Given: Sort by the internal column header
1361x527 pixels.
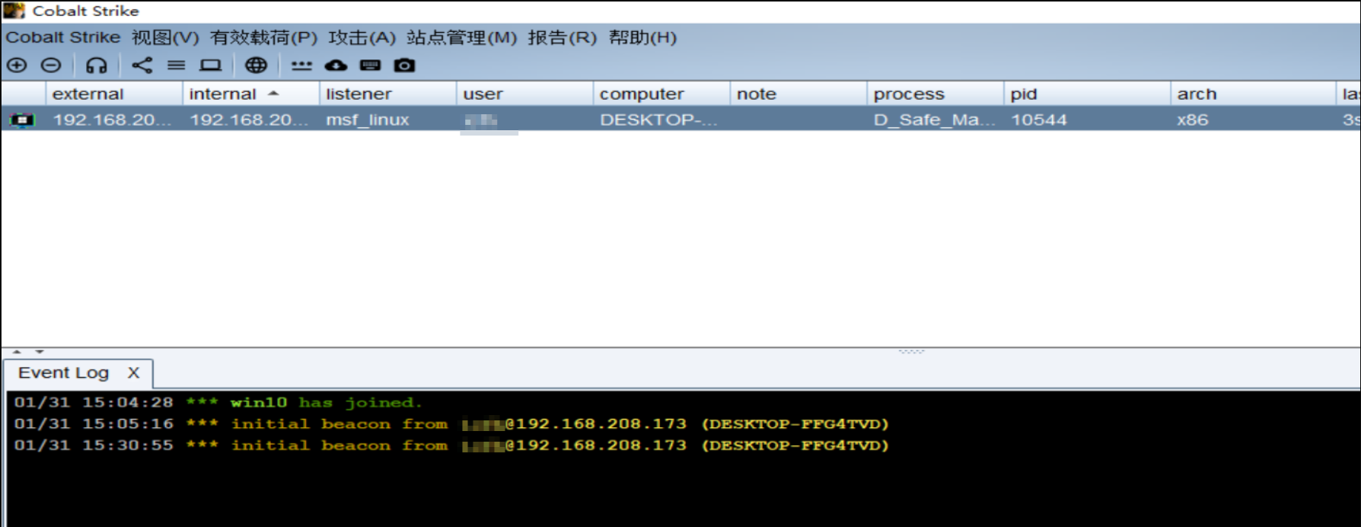Looking at the screenshot, I should [x=251, y=94].
